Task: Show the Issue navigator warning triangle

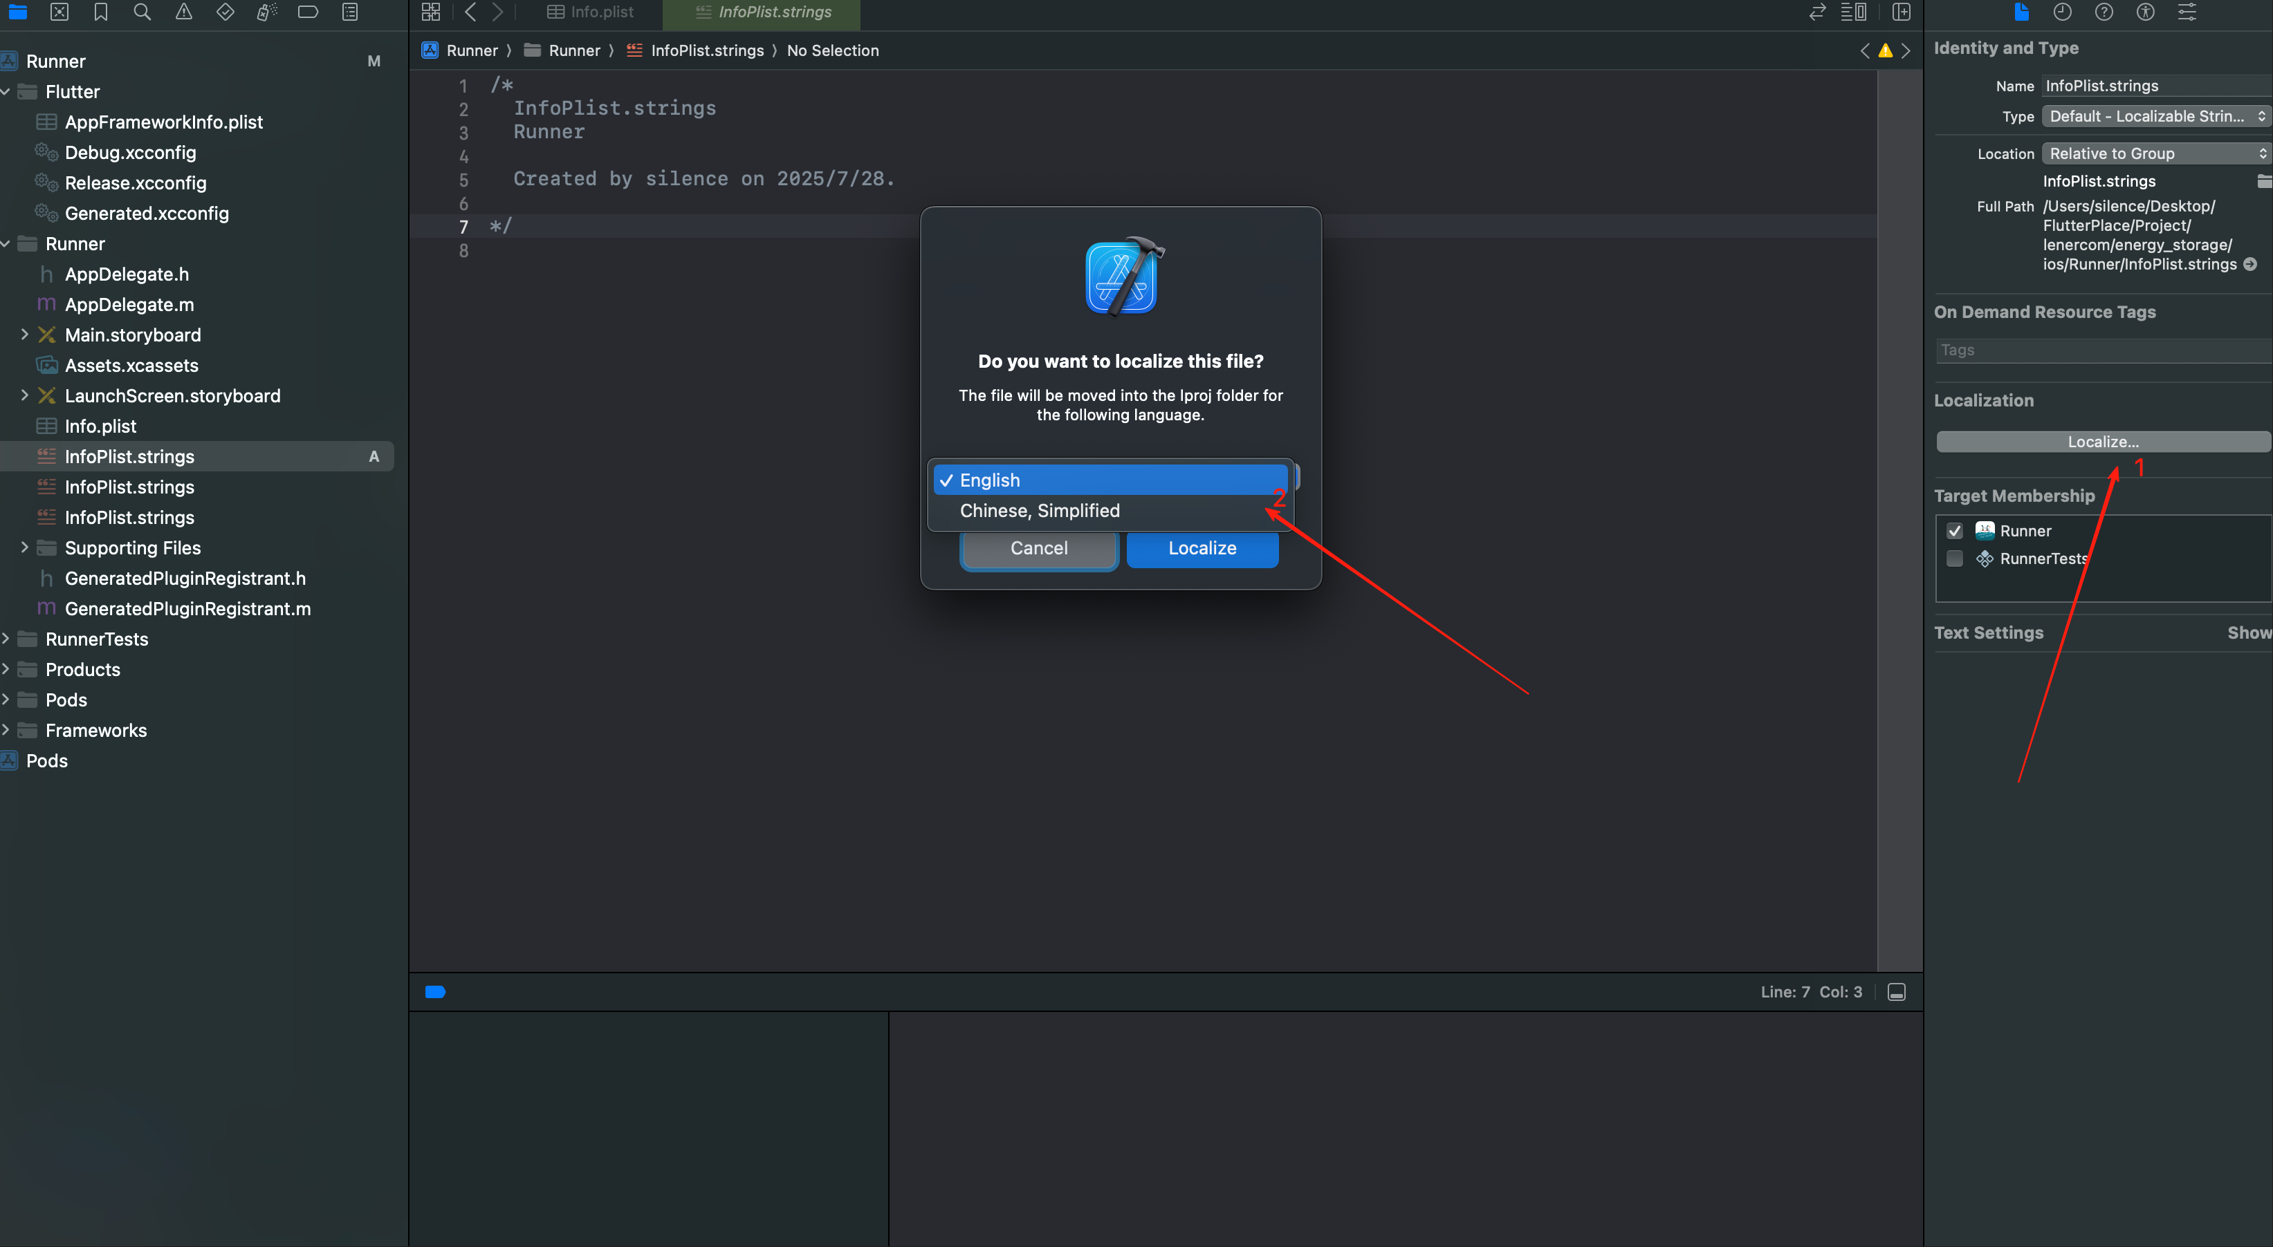Action: pos(185,12)
